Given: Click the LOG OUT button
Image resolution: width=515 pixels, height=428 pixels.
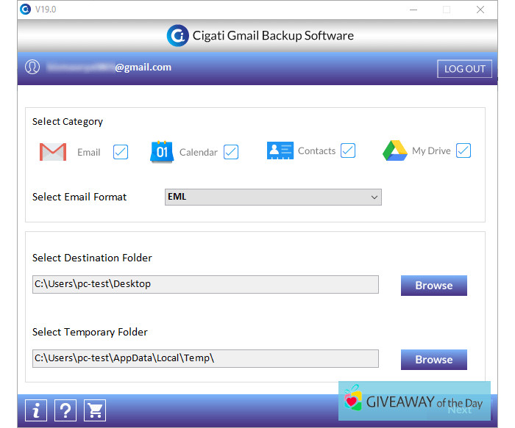Looking at the screenshot, I should tap(464, 68).
